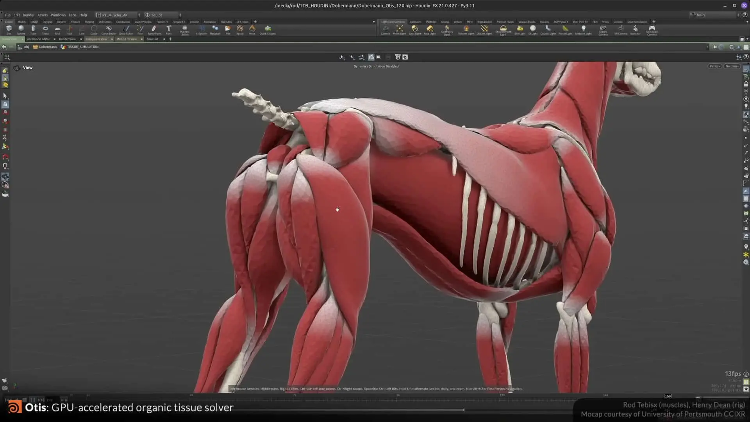The image size is (750, 422).
Task: Open the Persp viewport dropdown
Action: tap(714, 66)
